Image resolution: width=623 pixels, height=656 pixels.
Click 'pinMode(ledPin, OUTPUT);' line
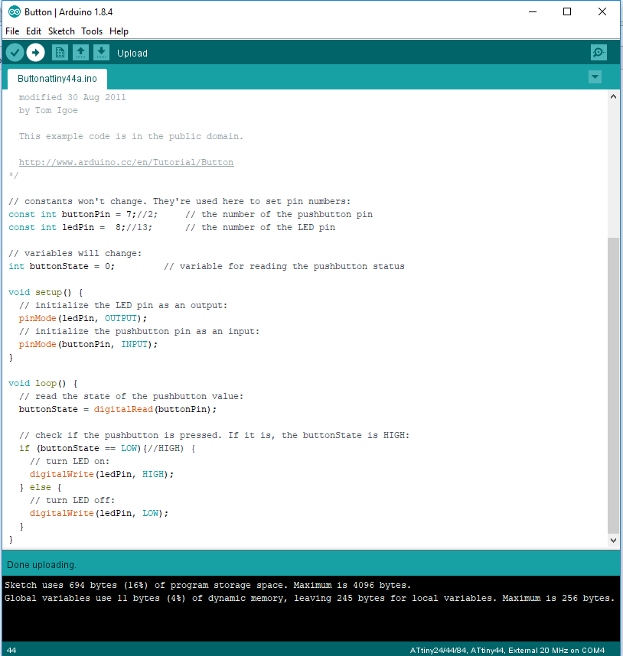(83, 318)
